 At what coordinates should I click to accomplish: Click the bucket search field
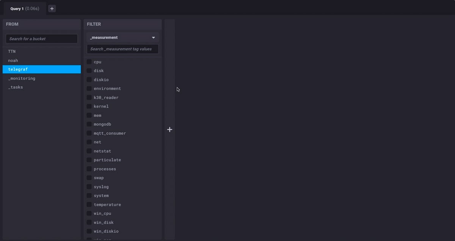click(x=42, y=39)
